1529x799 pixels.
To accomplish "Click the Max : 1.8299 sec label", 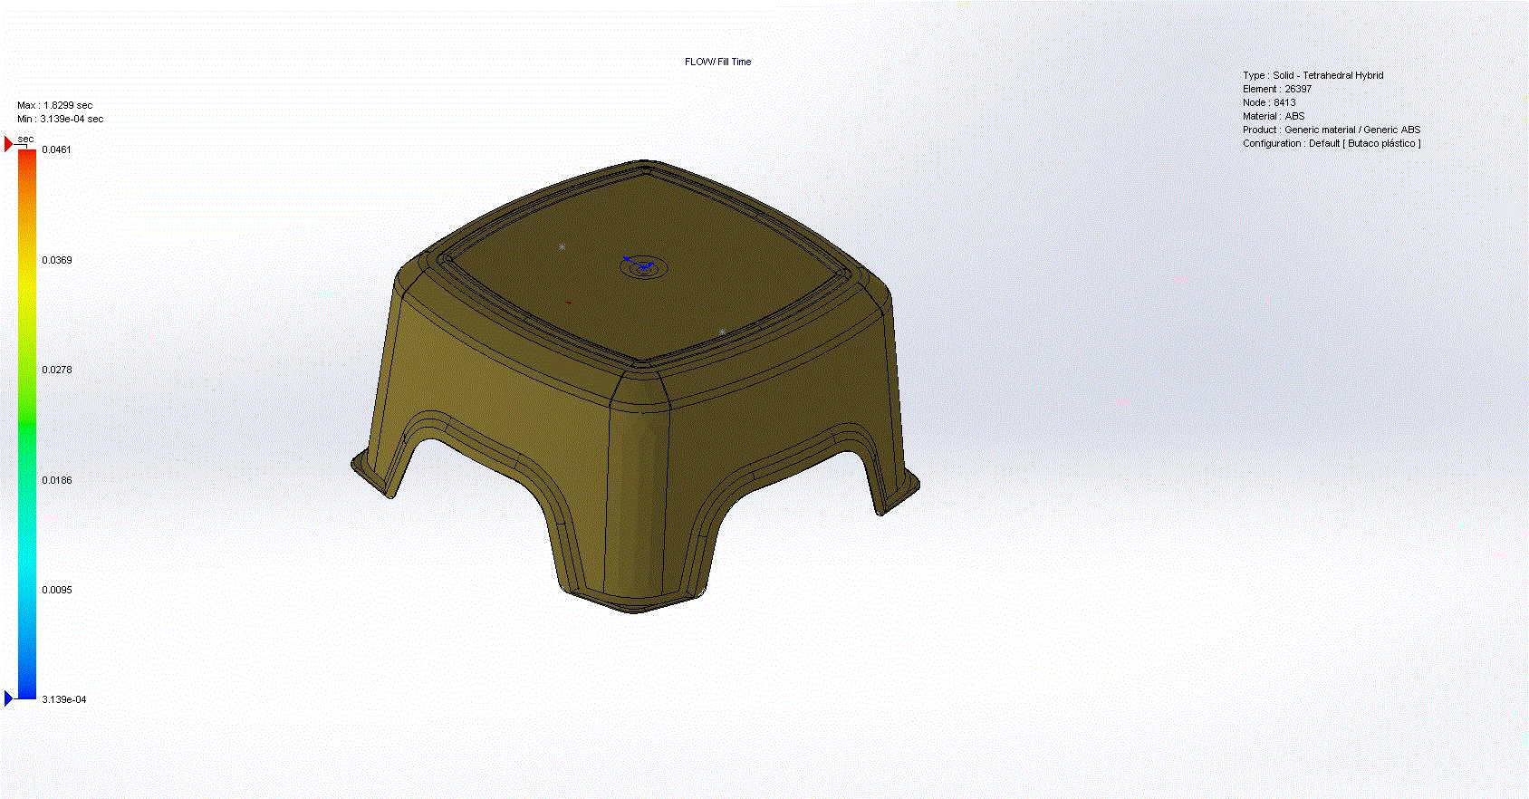I will [x=54, y=105].
